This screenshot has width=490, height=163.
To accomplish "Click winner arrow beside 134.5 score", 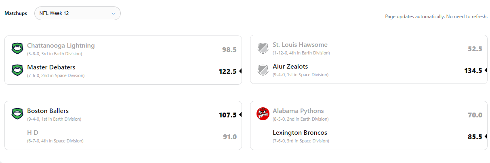I will (486, 71).
